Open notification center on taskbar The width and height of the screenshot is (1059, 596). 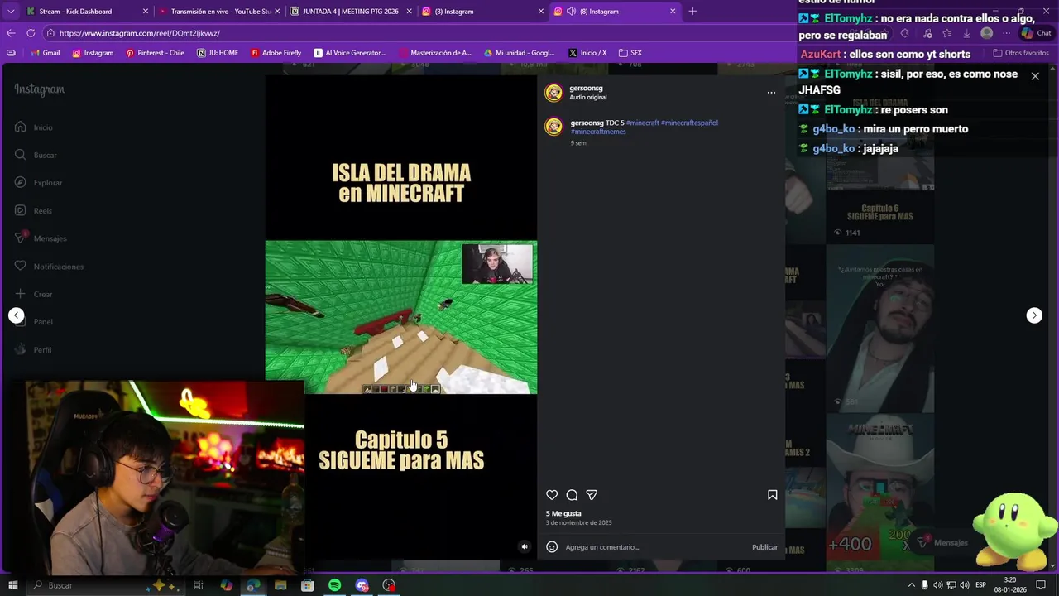[x=1041, y=585]
